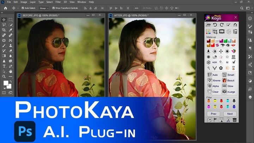Open the Image menu
254x143 pixels.
pos(24,2)
